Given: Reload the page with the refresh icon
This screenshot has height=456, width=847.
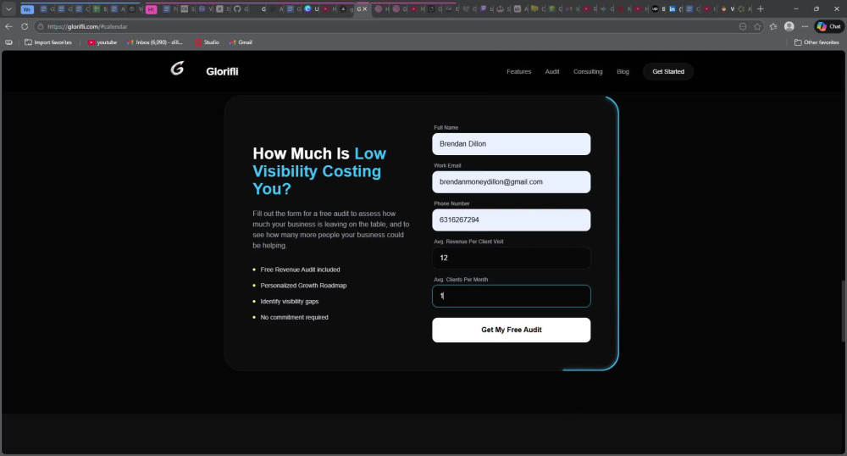Looking at the screenshot, I should [25, 26].
